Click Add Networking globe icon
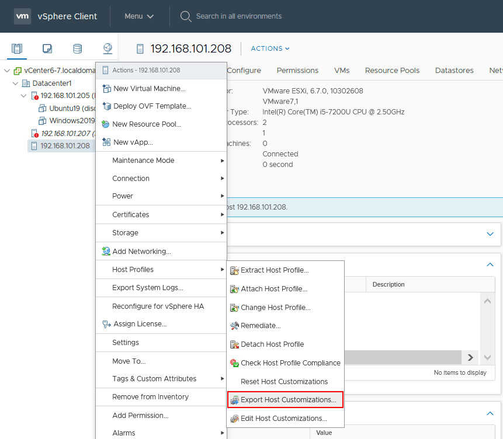Image resolution: width=503 pixels, height=439 pixels. point(106,251)
